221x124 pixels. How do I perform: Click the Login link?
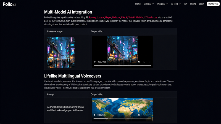point(201,4)
